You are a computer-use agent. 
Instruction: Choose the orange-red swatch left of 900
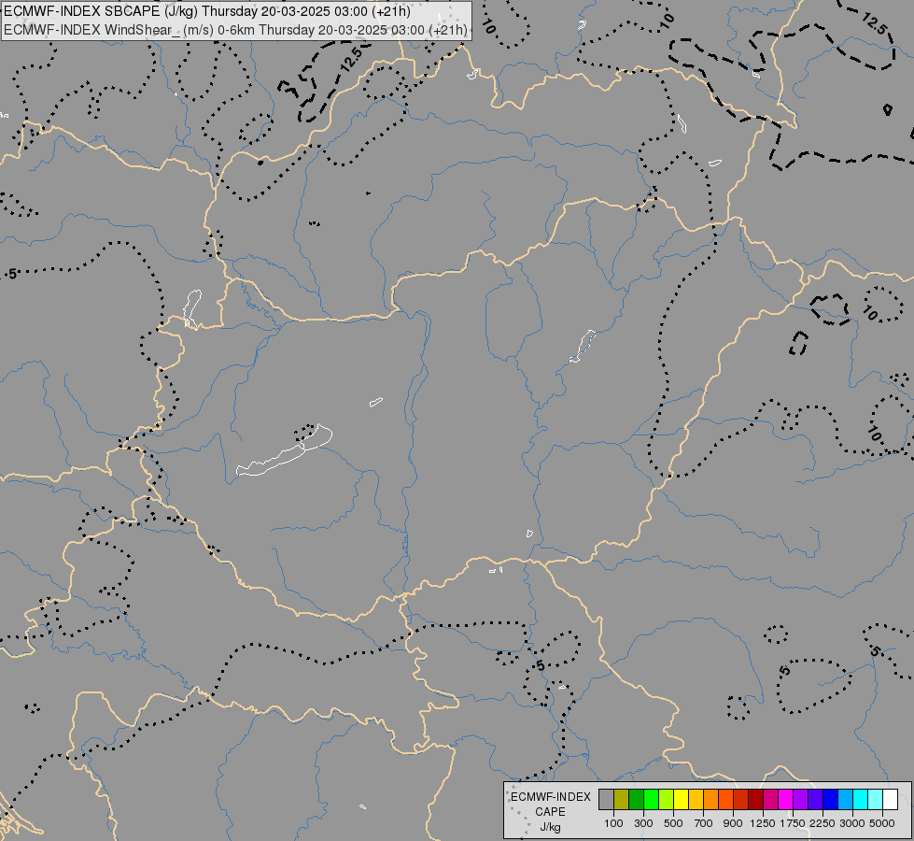pos(725,799)
